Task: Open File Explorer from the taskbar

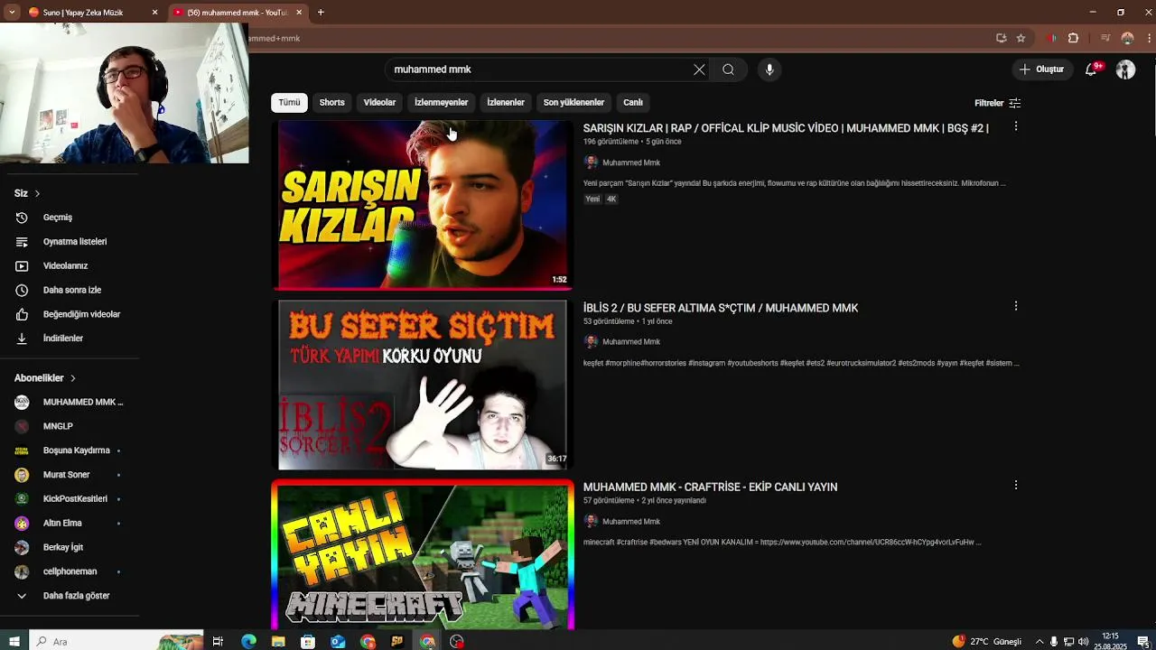Action: [x=278, y=641]
